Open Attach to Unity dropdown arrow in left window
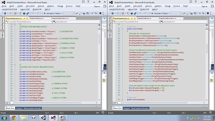 [x=62, y=13]
